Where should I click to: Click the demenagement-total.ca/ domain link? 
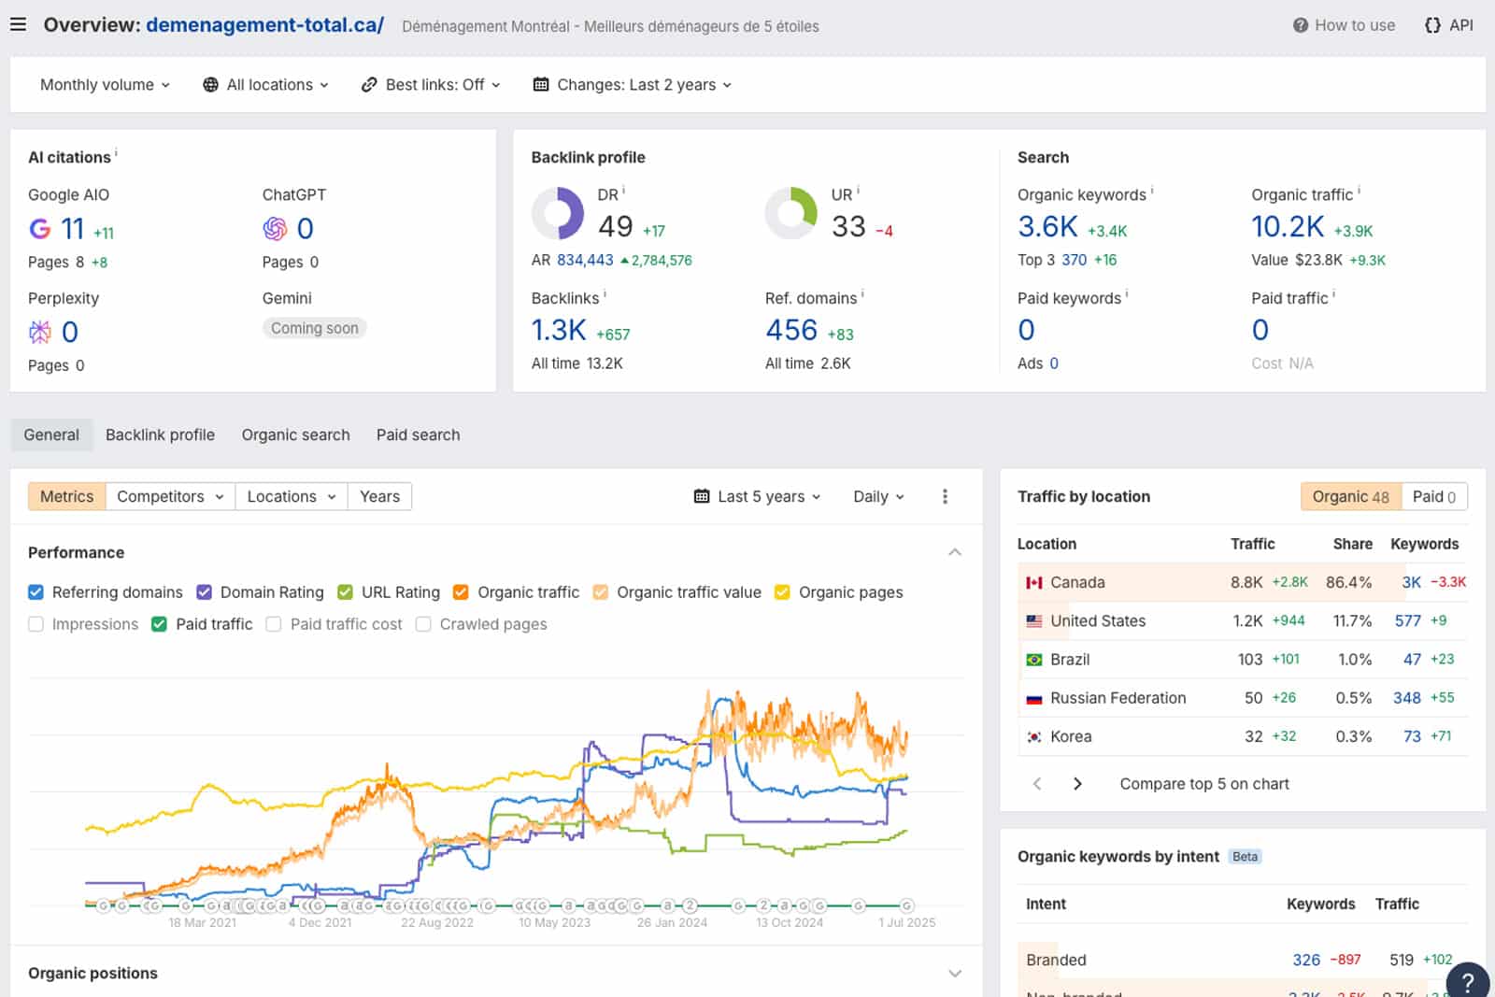[264, 25]
